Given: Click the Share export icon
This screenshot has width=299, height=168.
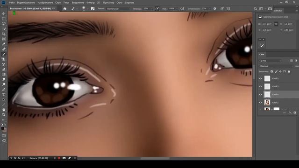Looking at the screenshot, I should click(x=270, y=8).
